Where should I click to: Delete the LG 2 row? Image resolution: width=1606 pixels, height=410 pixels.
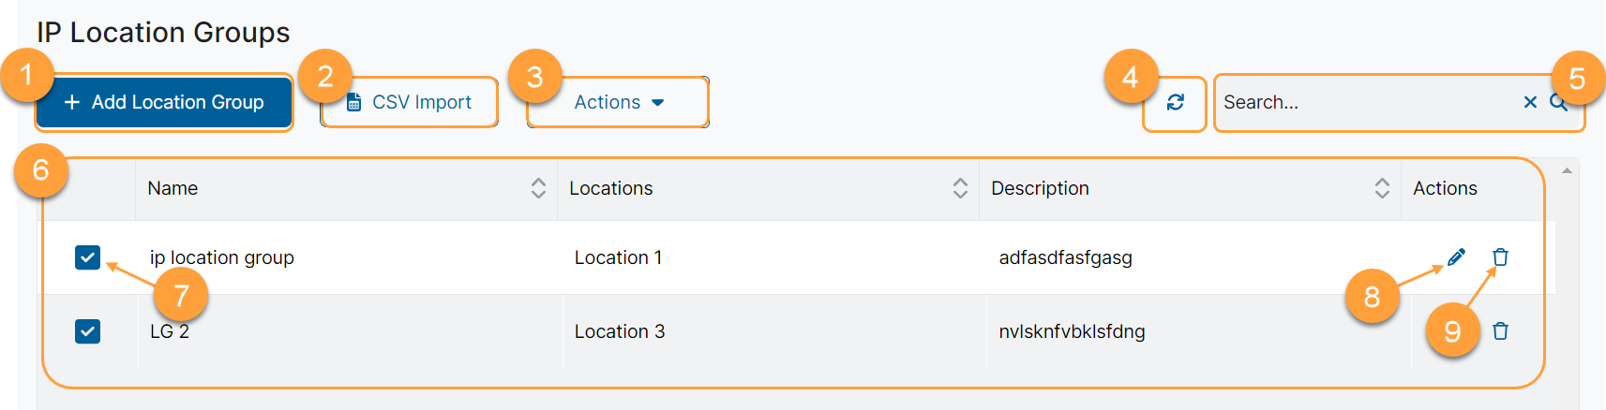tap(1500, 330)
